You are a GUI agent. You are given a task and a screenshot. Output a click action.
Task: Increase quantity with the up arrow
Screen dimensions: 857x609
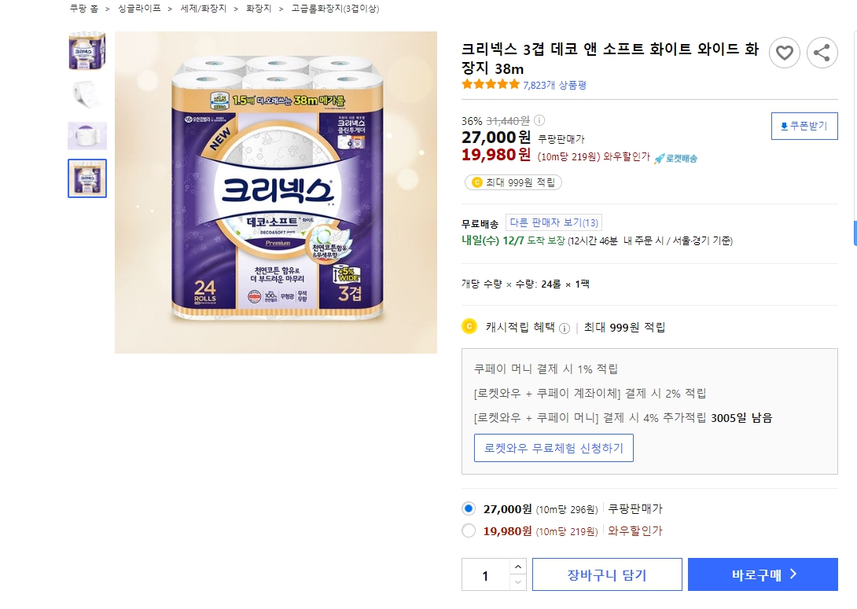[518, 567]
